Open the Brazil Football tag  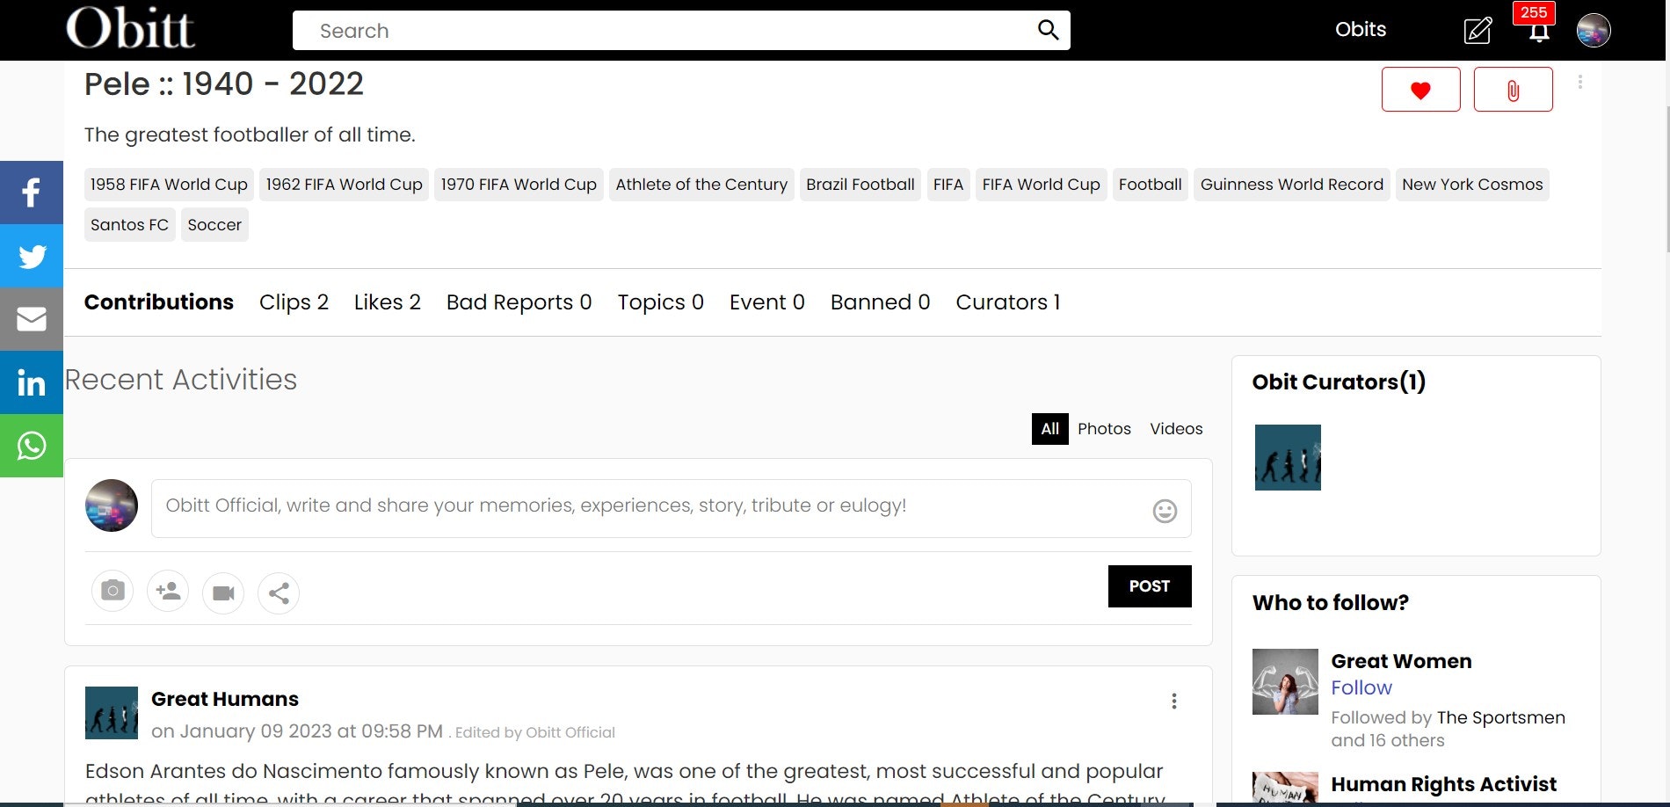click(x=860, y=185)
